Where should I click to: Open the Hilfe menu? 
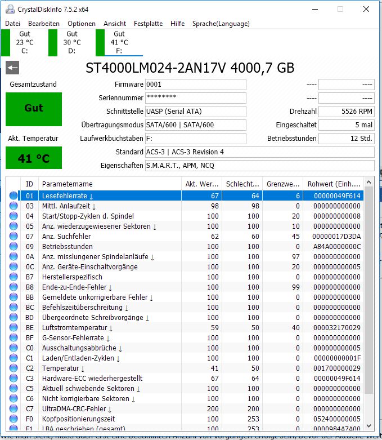click(x=177, y=24)
